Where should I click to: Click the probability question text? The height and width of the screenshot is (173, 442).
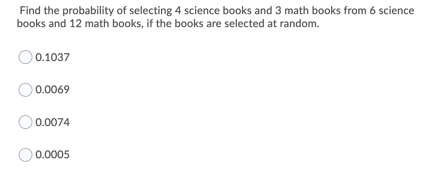click(x=215, y=16)
